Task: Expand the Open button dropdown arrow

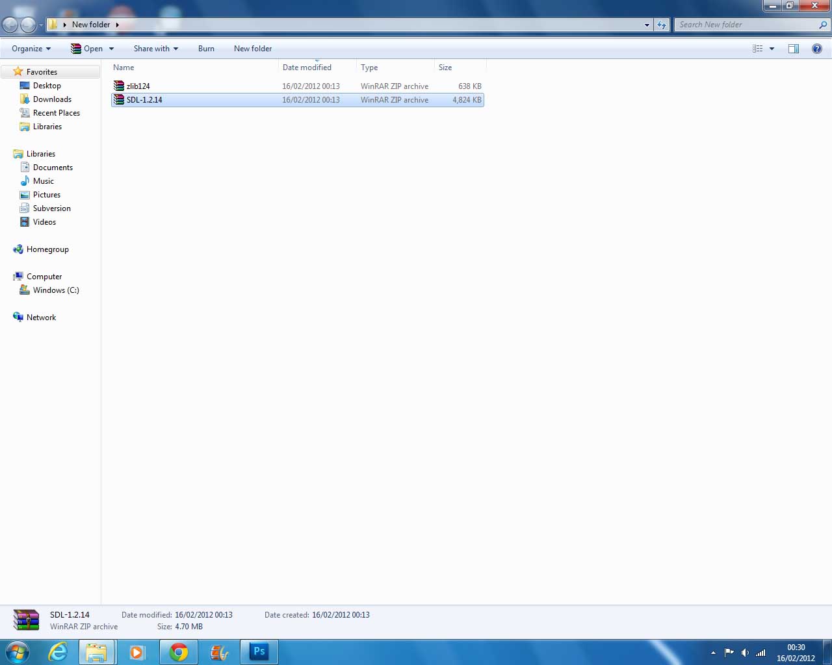Action: [111, 49]
